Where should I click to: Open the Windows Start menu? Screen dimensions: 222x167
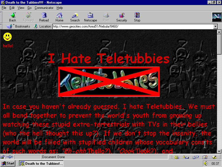tap(8, 163)
